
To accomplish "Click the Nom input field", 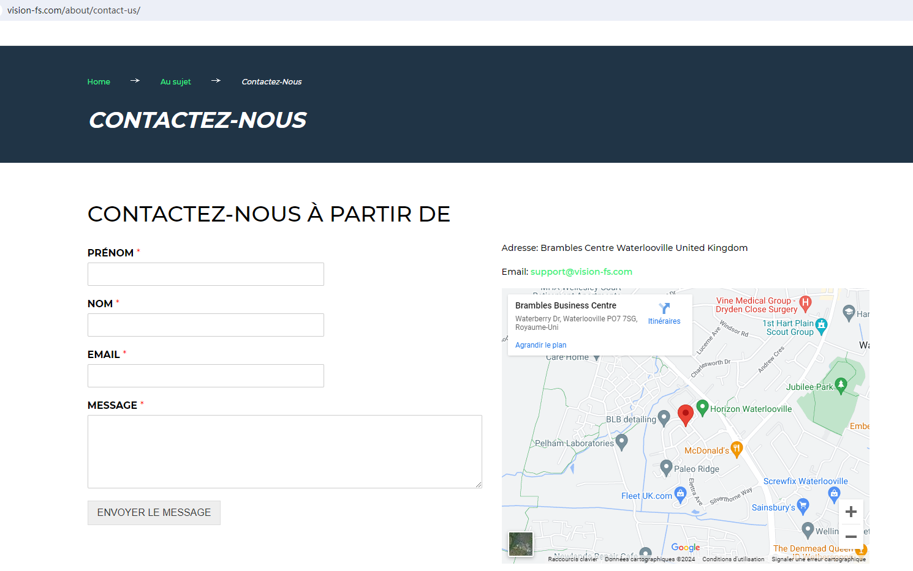I will [206, 325].
